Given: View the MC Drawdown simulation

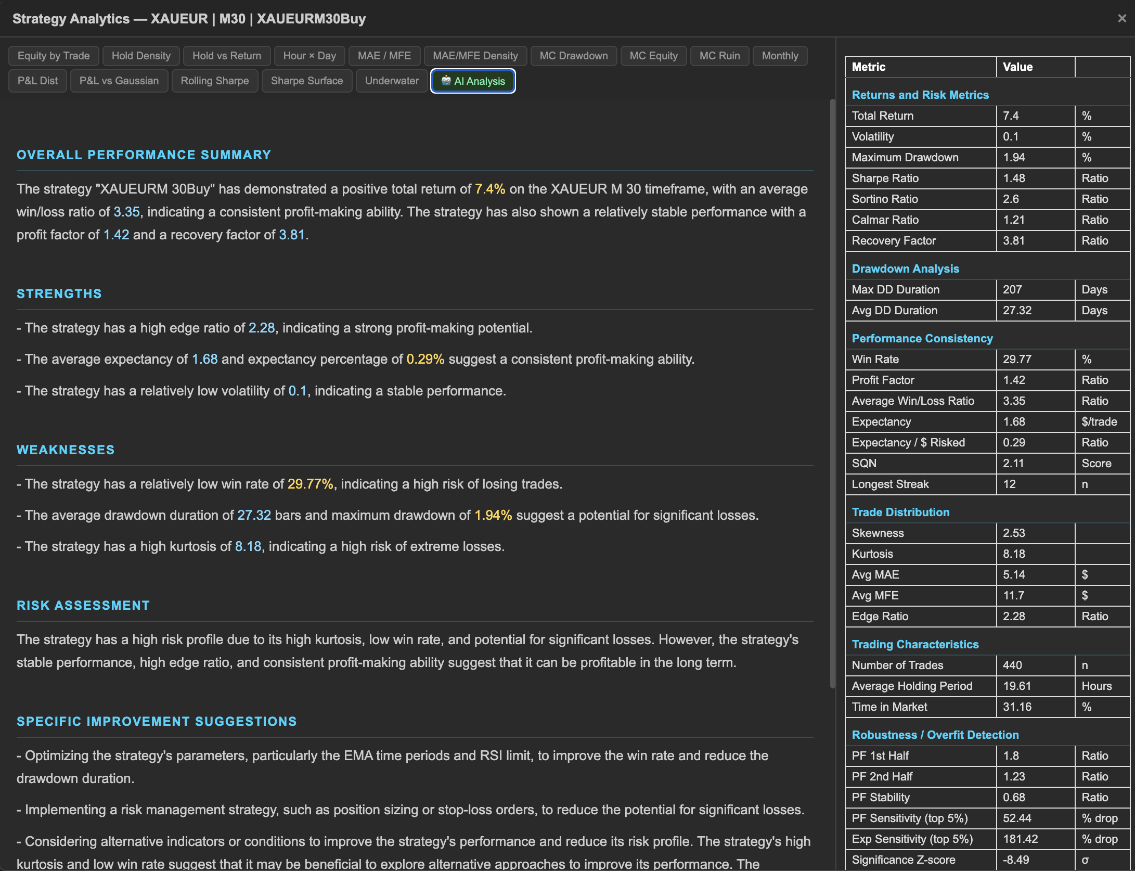Looking at the screenshot, I should click(573, 56).
